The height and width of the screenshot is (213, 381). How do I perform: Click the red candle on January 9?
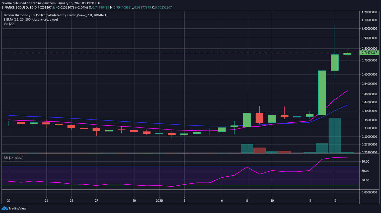click(259, 118)
